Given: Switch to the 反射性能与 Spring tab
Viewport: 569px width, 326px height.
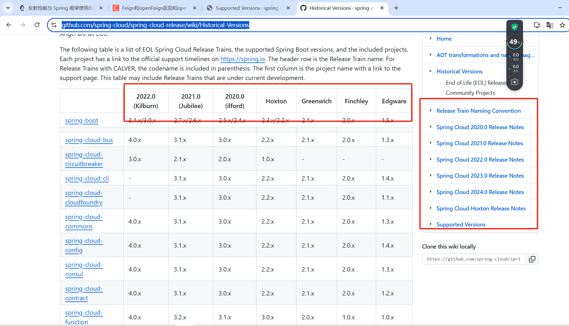Looking at the screenshot, I should tap(60, 8).
